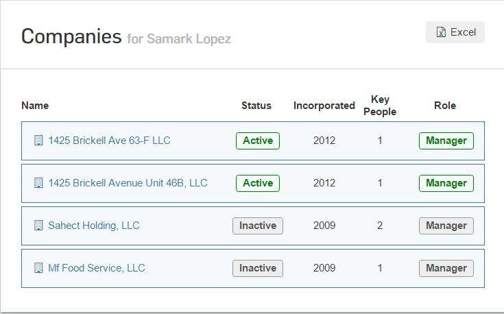Click the Key People column header

pyautogui.click(x=380, y=106)
